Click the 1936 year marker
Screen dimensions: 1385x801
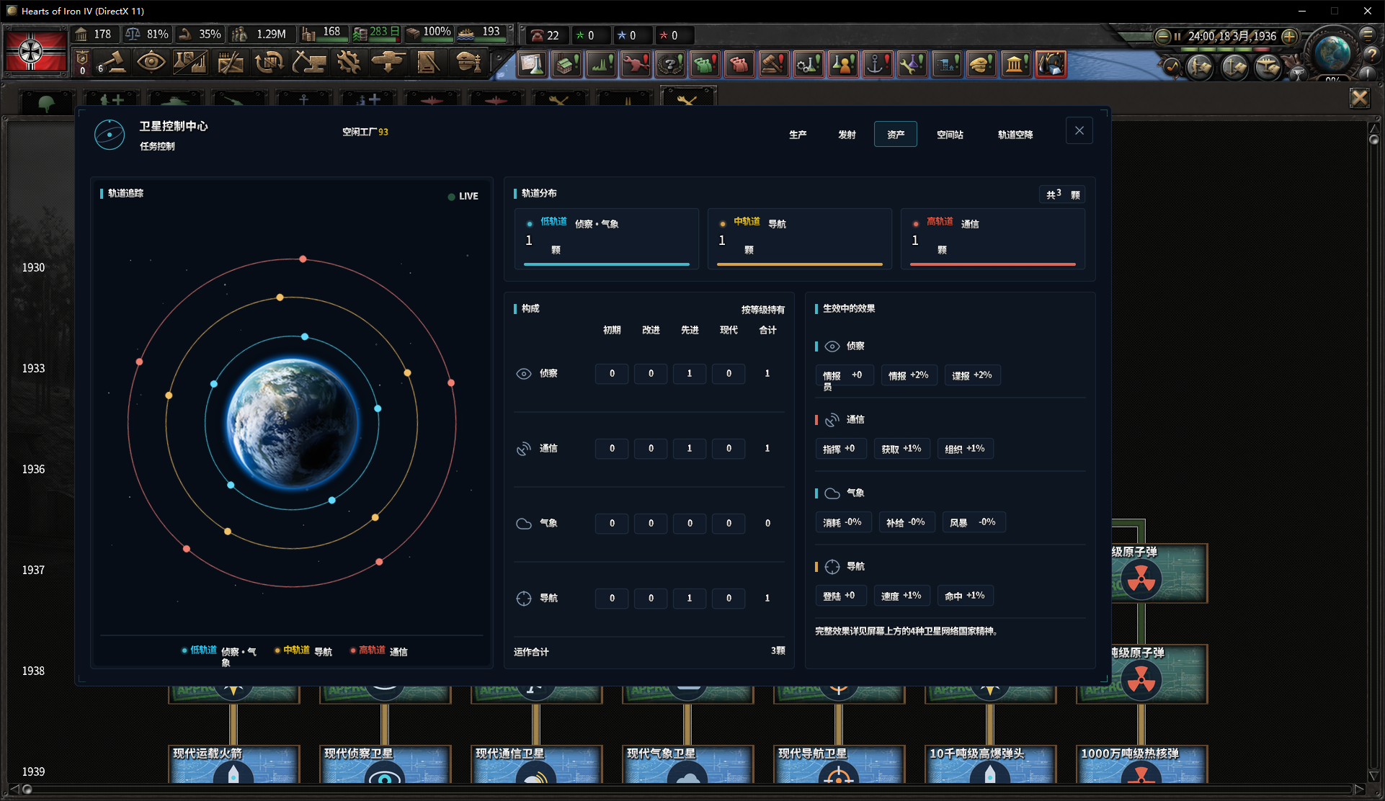click(33, 469)
